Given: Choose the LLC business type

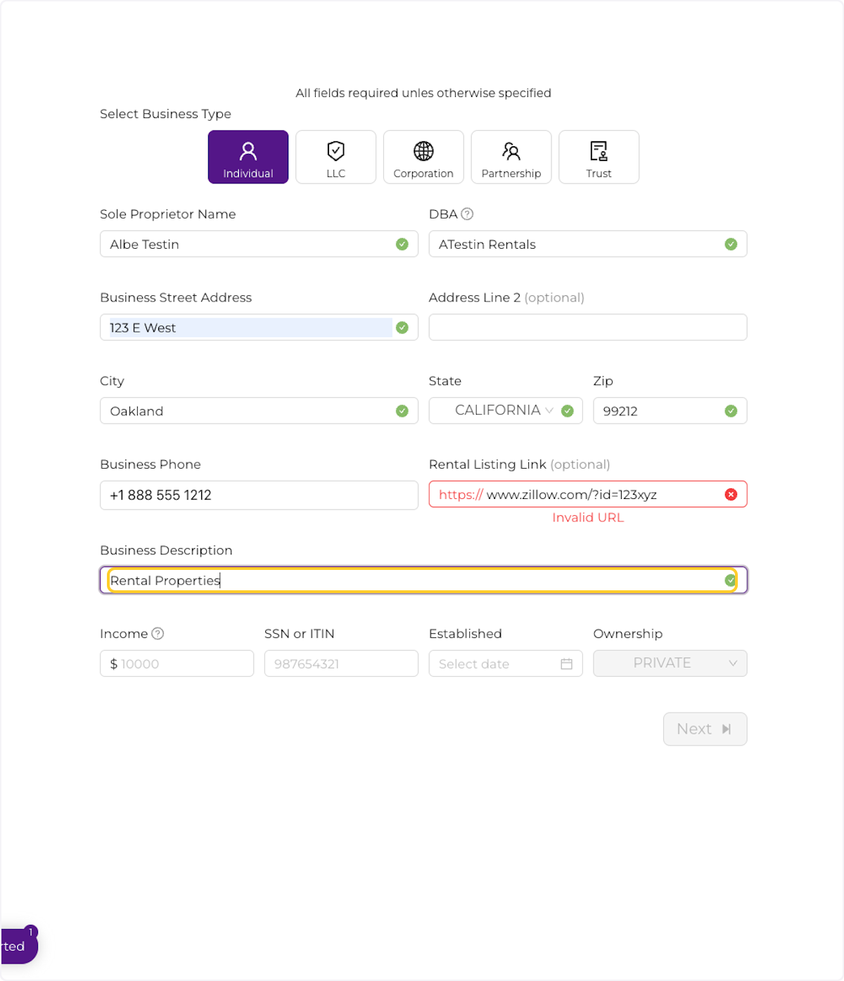Looking at the screenshot, I should pyautogui.click(x=335, y=157).
